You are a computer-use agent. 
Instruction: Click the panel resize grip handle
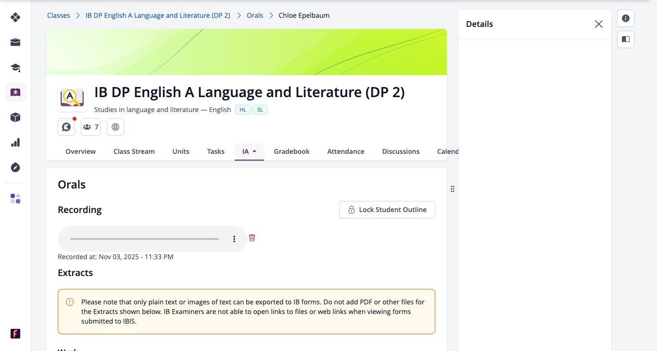(x=453, y=189)
